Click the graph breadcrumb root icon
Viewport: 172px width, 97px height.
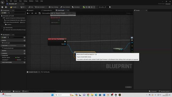(x=40, y=13)
